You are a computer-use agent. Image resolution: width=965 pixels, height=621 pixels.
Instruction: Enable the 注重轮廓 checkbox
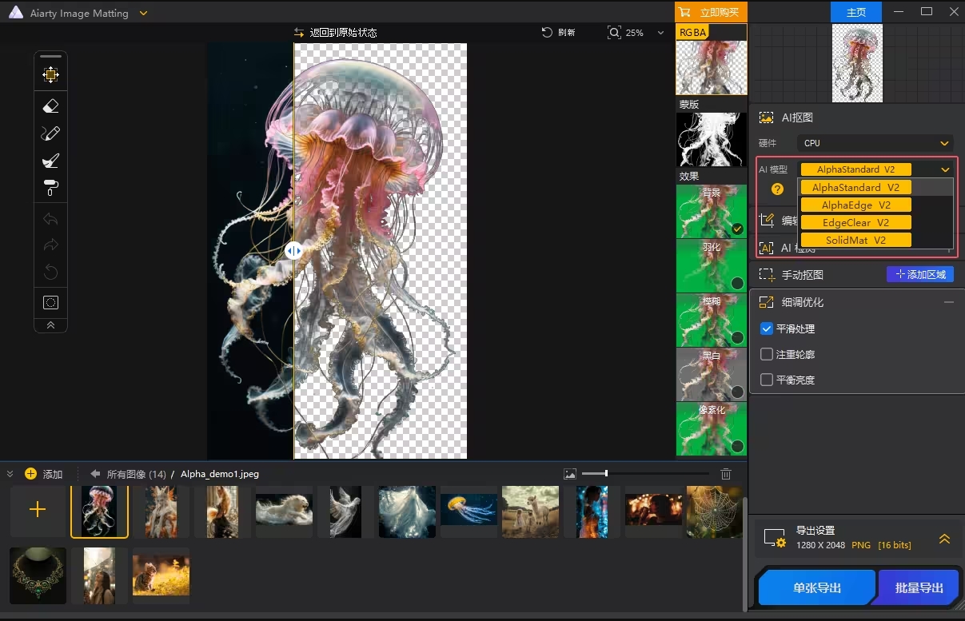(x=767, y=354)
